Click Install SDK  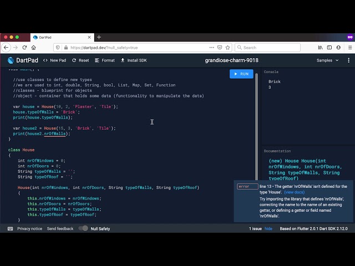tap(134, 60)
